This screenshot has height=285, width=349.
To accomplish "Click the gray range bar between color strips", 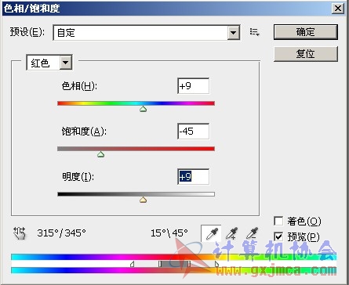I will click(x=174, y=264).
